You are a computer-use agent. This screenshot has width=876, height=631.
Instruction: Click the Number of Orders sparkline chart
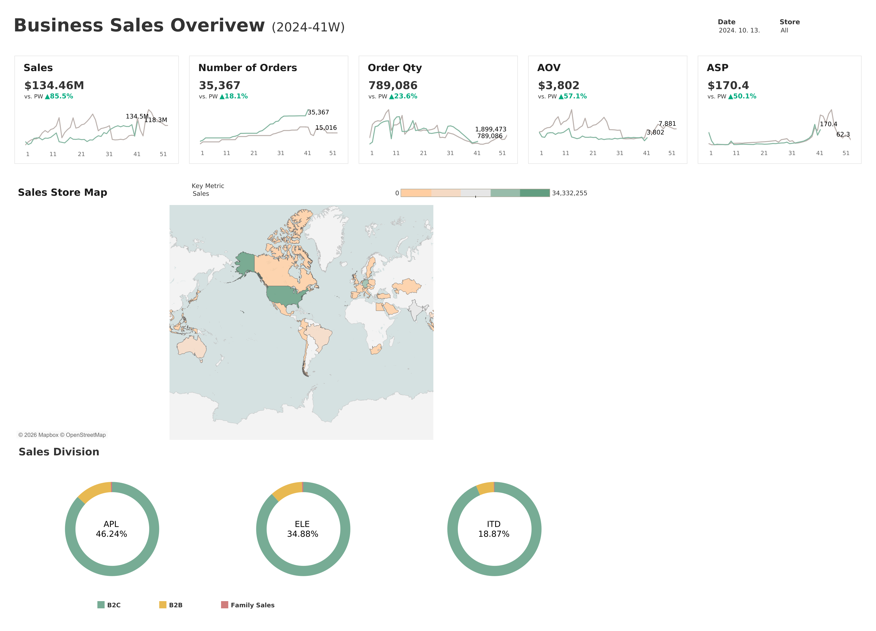[x=268, y=127]
